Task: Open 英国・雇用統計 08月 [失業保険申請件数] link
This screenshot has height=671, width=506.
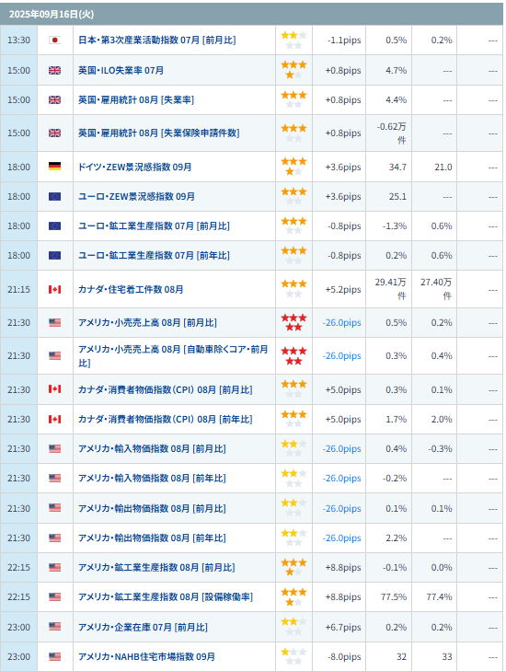Action: (158, 133)
